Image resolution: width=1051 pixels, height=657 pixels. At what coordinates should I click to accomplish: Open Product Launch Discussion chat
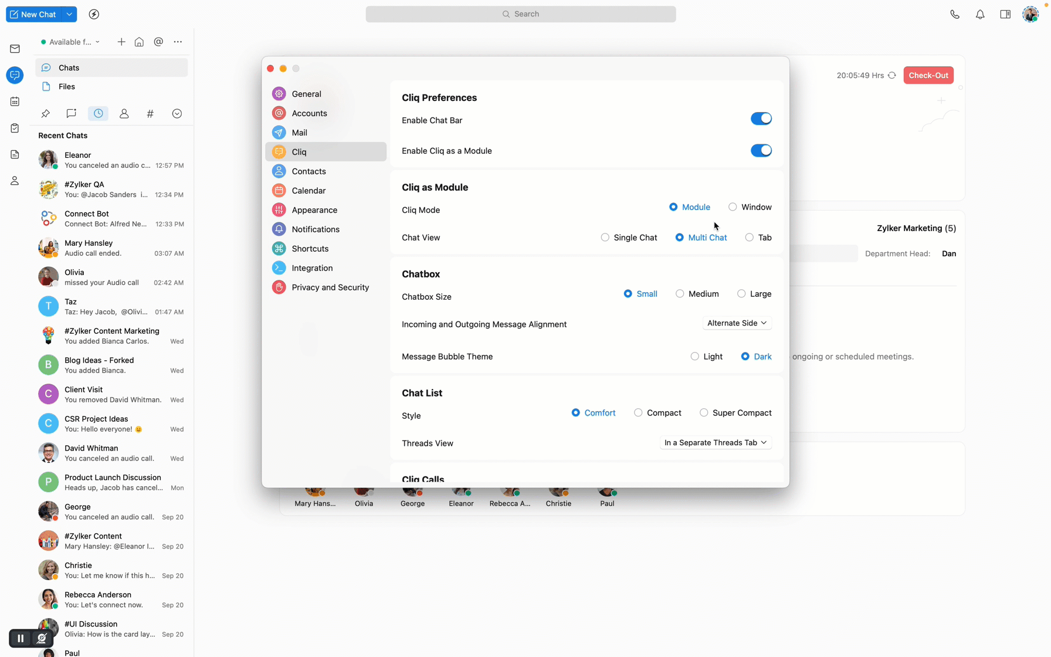point(111,482)
